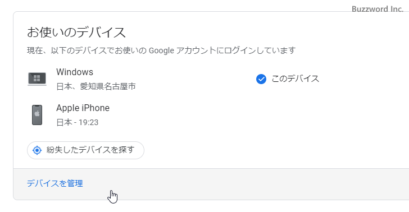This screenshot has width=409, height=212.
Task: Click the Google account login description text
Action: [161, 50]
